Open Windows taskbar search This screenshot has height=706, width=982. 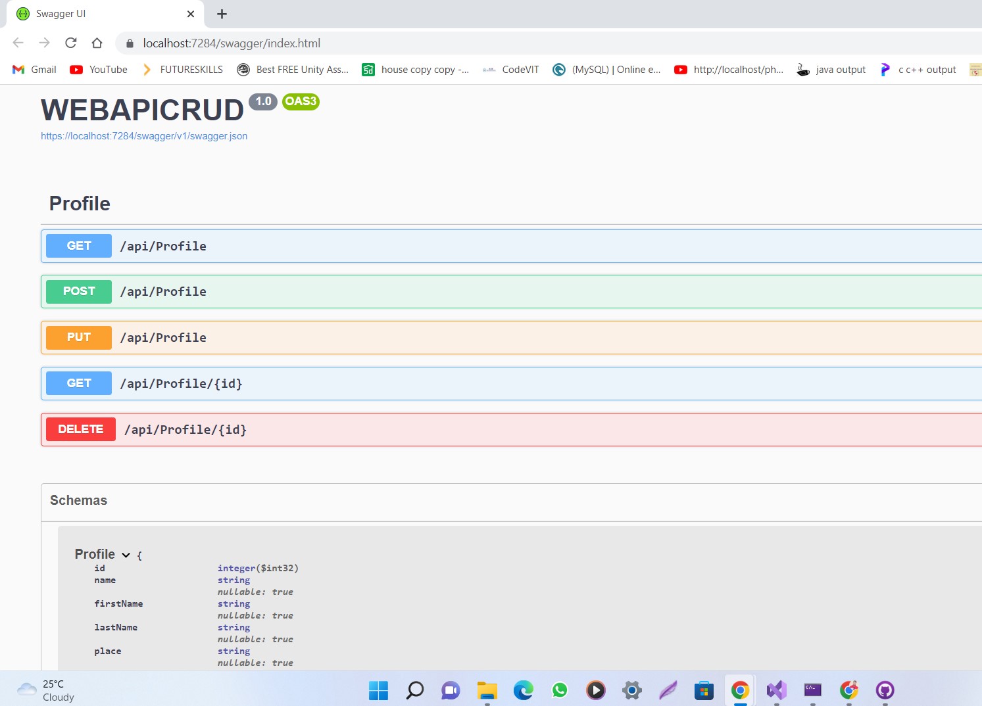[x=414, y=690]
